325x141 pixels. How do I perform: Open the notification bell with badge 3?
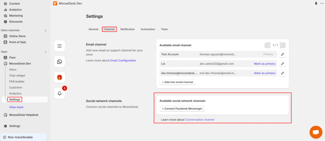[59, 93]
